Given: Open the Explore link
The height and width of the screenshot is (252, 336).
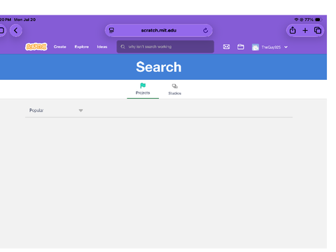Looking at the screenshot, I should (x=82, y=47).
